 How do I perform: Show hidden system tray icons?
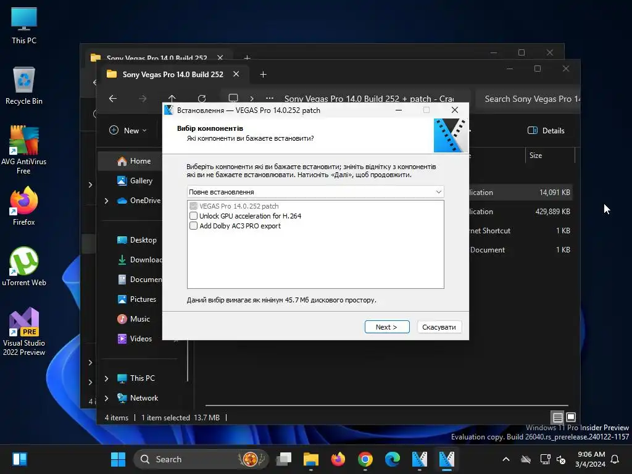506,459
